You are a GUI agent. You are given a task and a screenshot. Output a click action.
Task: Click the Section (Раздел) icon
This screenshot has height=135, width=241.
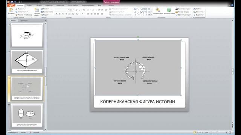42,15
